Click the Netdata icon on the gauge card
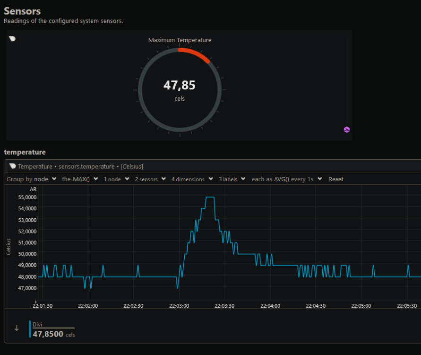Screen dimensions: 421x355 (x=12, y=39)
